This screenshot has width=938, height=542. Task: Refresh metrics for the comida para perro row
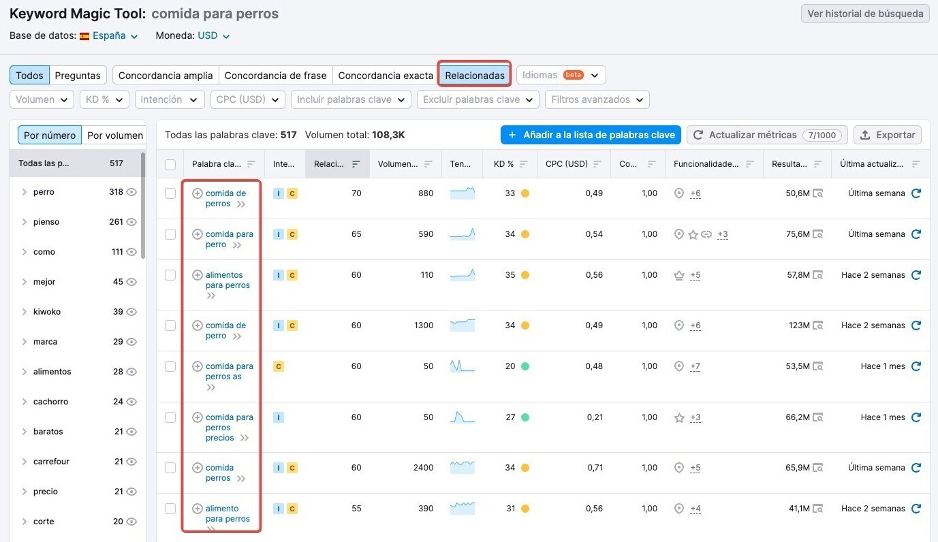tap(916, 234)
